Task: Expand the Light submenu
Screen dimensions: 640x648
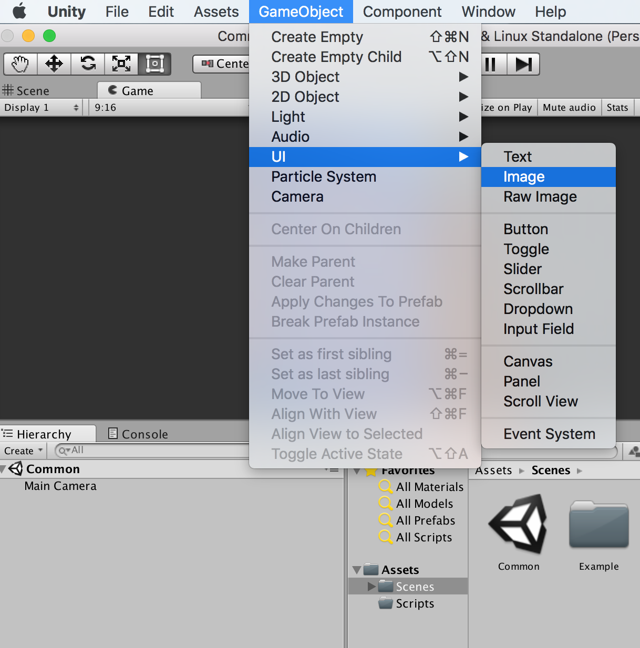Action: [x=365, y=117]
